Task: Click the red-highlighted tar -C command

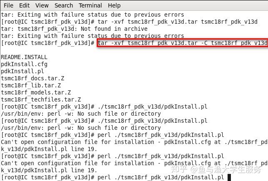Action: [x=182, y=43]
